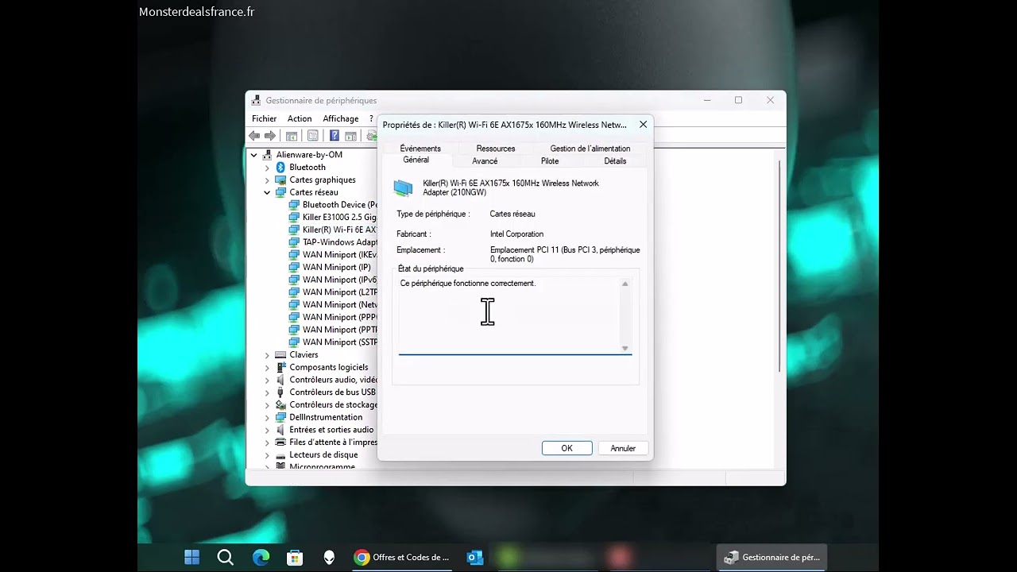The image size is (1017, 572).
Task: Click the device status scroll-down arrow
Action: (x=625, y=348)
